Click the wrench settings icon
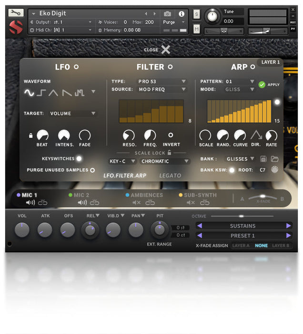The width and height of the screenshot is (303, 334). tap(16, 13)
